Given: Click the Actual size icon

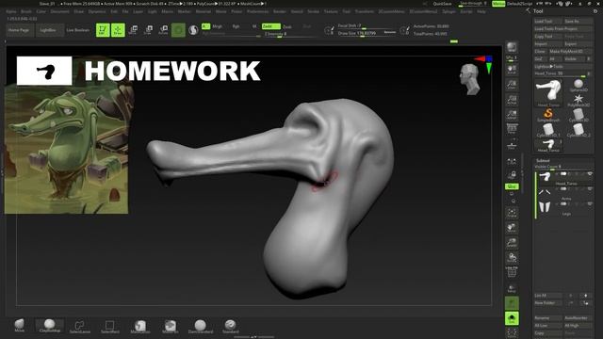Looking at the screenshot, I should [x=512, y=100].
